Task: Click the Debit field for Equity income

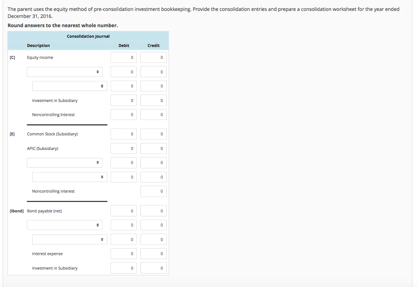Action: [x=123, y=58]
